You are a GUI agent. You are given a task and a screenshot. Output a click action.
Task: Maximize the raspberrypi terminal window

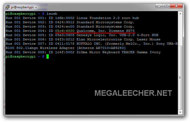pyautogui.click(x=166, y=6)
